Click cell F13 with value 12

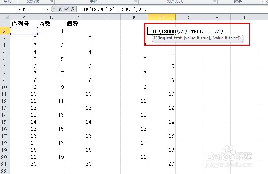[x=162, y=108]
